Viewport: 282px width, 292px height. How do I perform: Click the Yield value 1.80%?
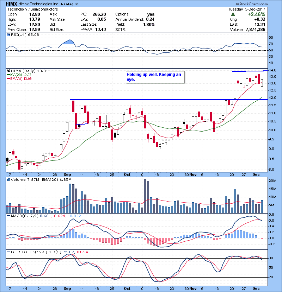149,24
